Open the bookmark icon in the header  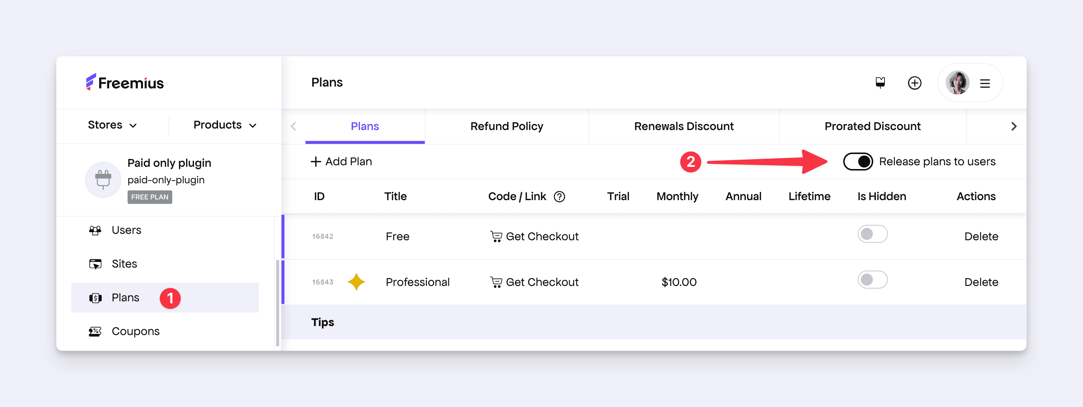[x=880, y=83]
